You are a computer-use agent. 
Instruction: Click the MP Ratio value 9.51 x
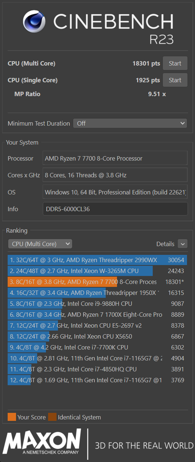157,94
